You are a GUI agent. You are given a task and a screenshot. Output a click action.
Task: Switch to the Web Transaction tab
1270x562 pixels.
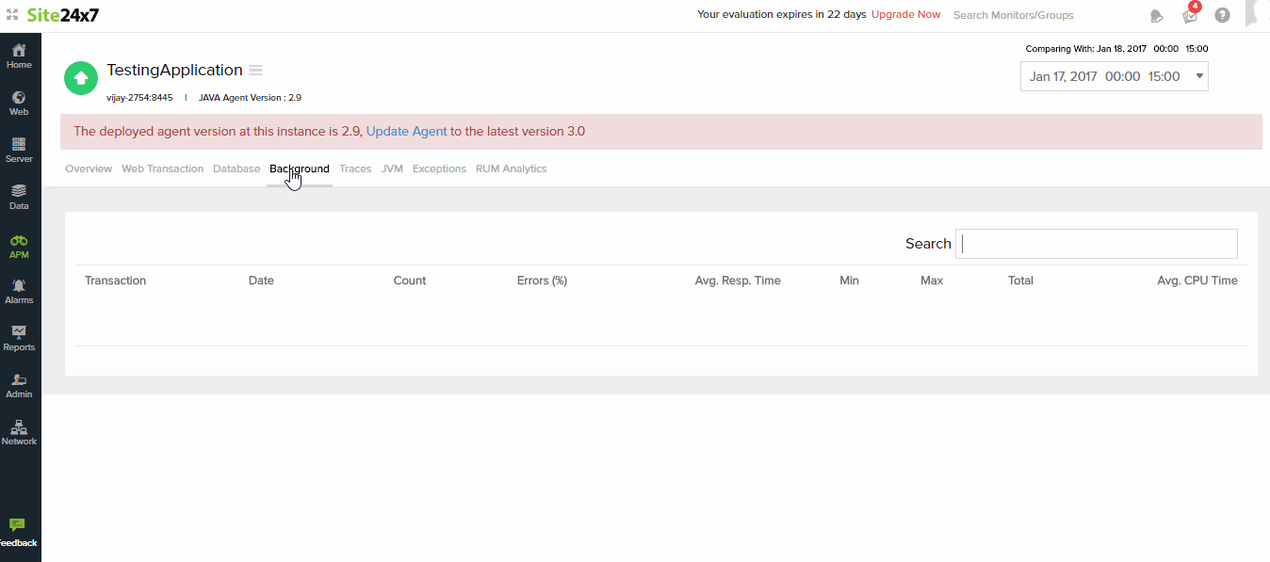point(162,169)
